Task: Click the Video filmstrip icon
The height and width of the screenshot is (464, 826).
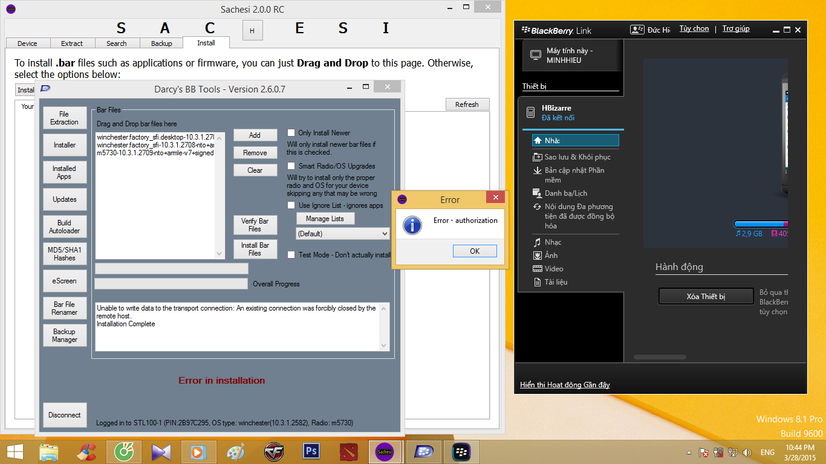Action: (x=537, y=269)
